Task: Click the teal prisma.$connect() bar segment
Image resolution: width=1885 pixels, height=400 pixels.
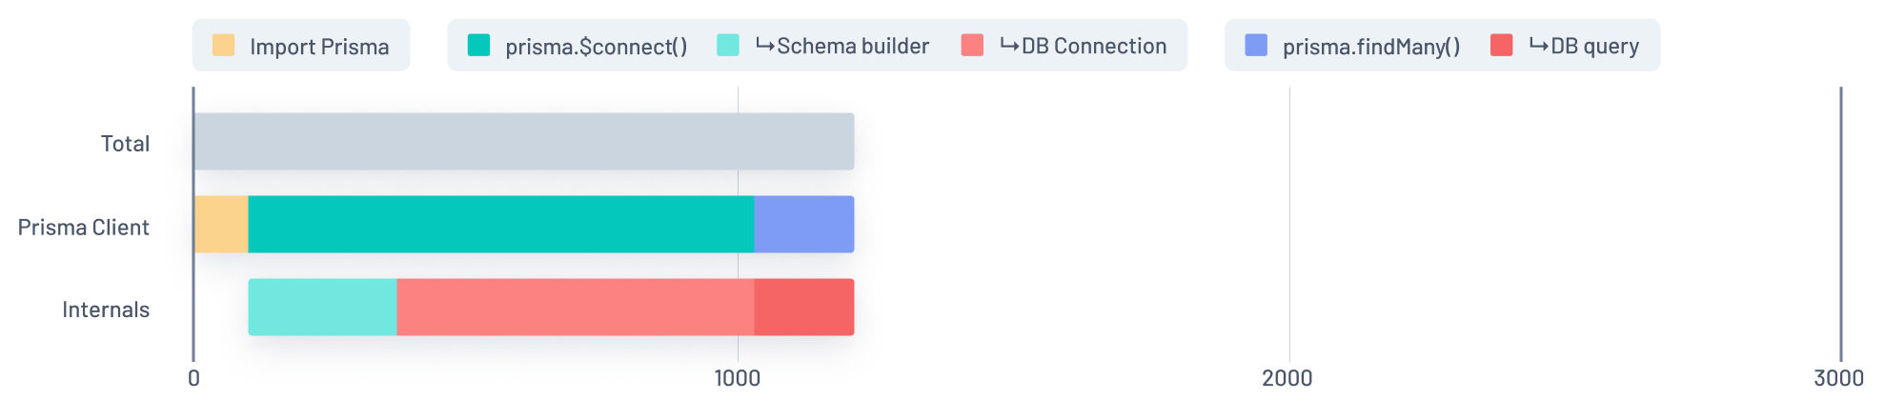Action: pos(500,224)
